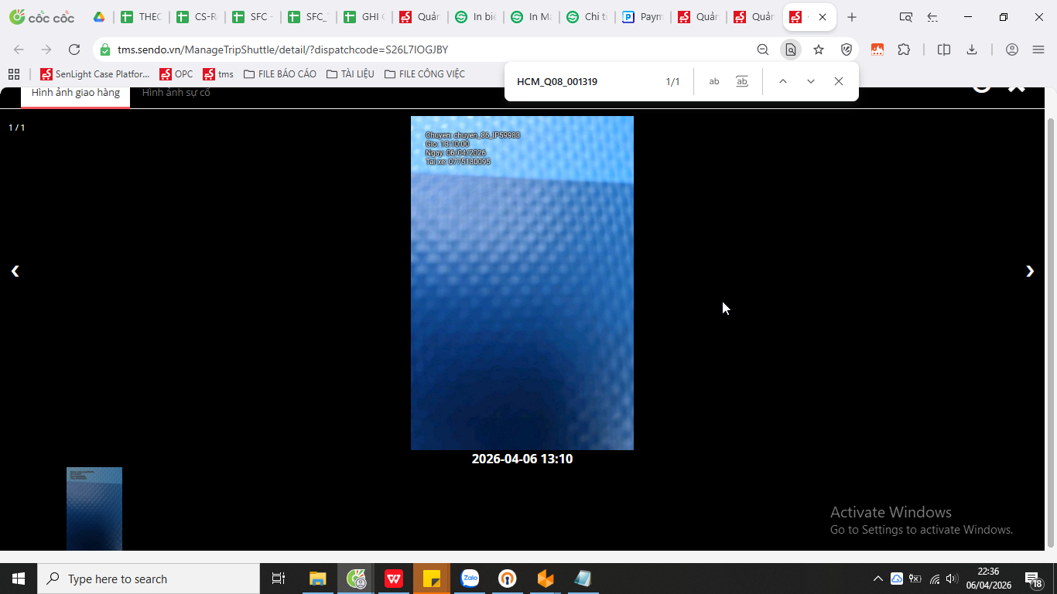
Task: Switch to the Google Drive tab
Action: pos(99,17)
